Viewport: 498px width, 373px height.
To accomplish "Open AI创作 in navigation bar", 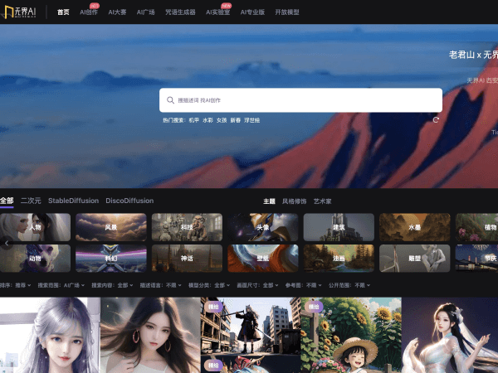I will pos(88,12).
